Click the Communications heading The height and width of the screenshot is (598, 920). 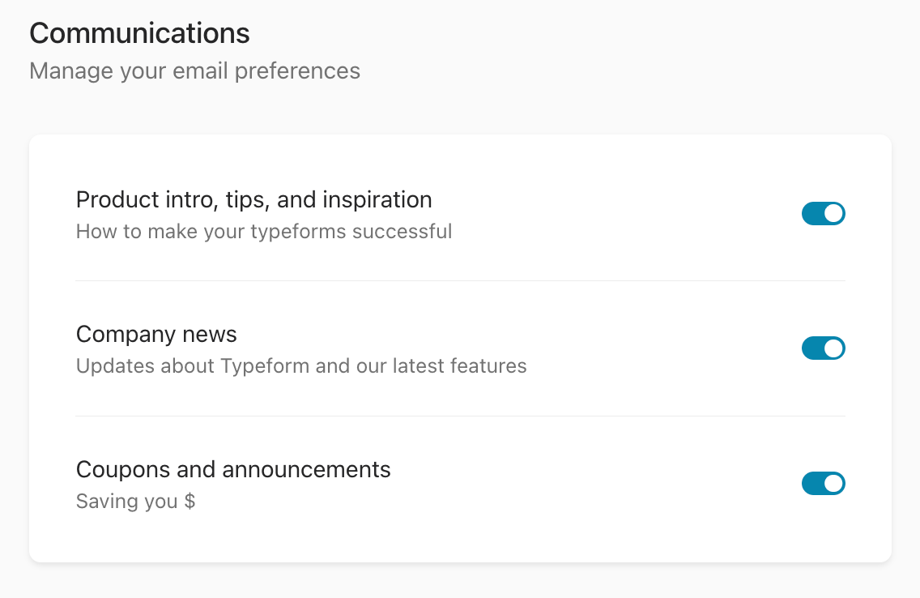click(x=139, y=33)
